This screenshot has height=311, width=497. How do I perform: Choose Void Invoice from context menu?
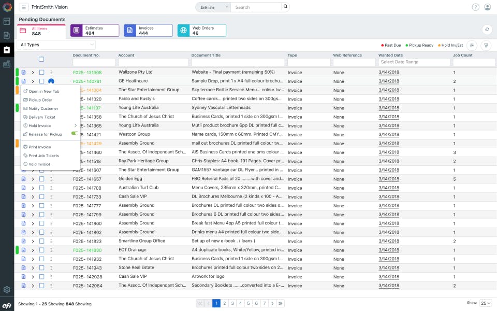[x=39, y=164]
